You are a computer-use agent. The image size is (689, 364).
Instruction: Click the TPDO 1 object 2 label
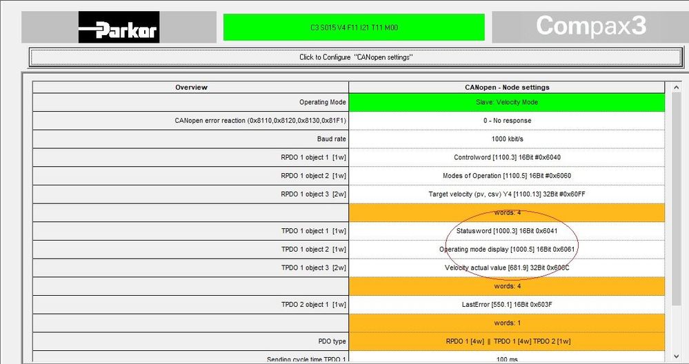(x=314, y=249)
